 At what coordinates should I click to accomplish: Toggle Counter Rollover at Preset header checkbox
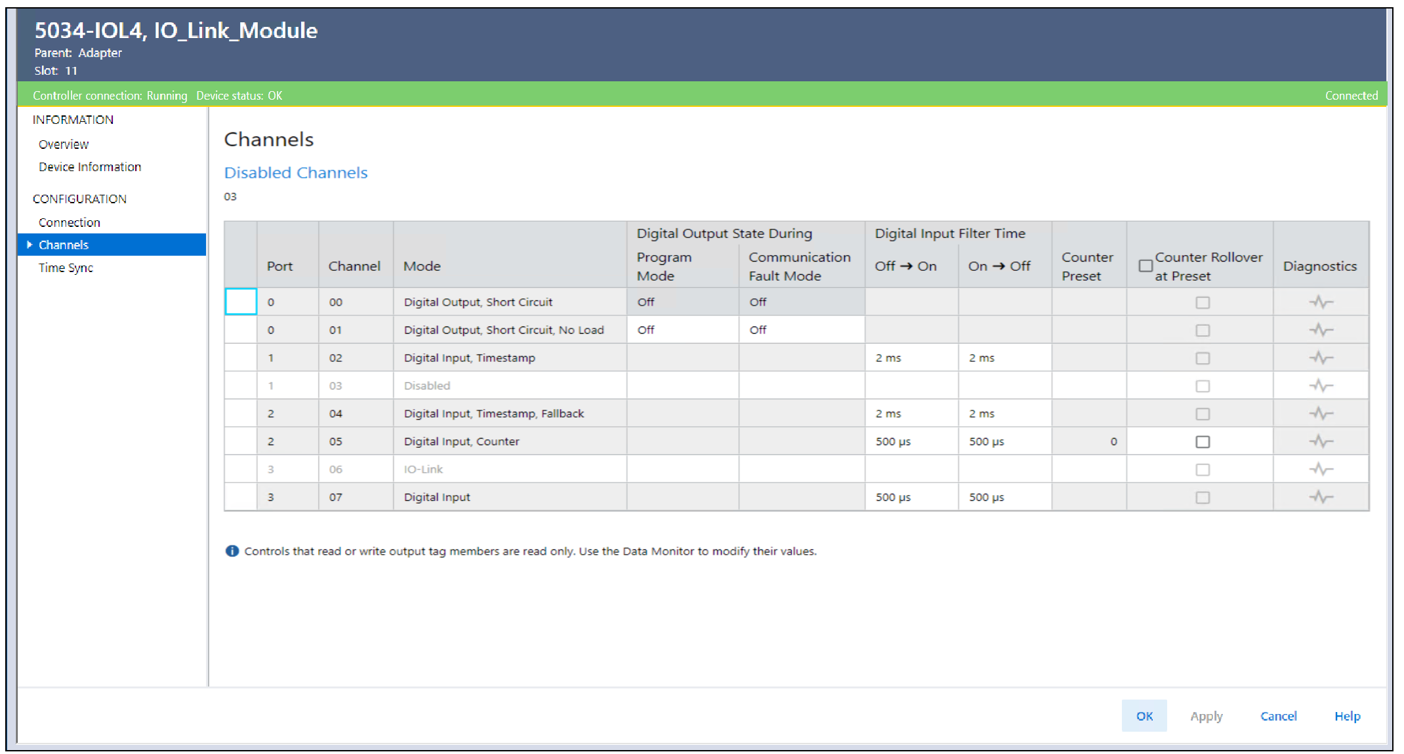point(1146,266)
